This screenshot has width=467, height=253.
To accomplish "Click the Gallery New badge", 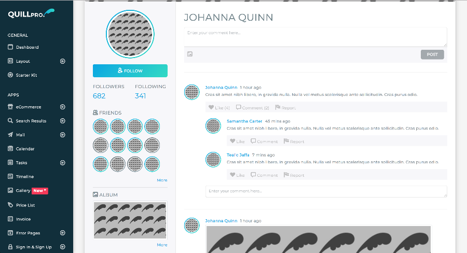I will [40, 190].
